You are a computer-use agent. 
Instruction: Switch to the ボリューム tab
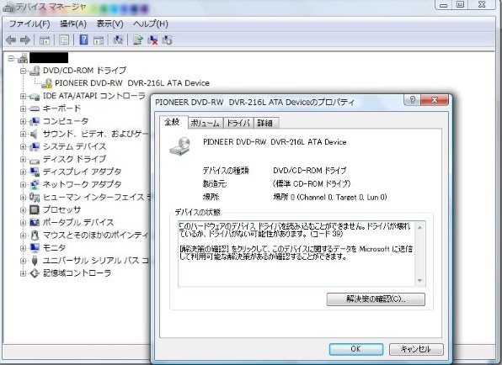point(205,123)
